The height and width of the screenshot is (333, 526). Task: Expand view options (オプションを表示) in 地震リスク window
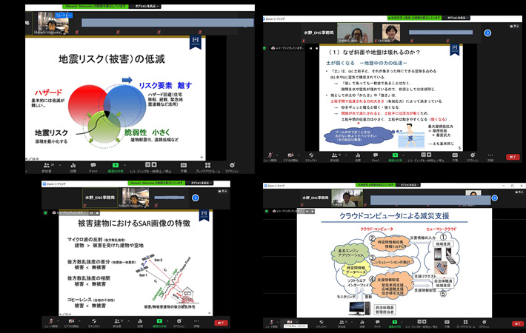pyautogui.click(x=147, y=6)
